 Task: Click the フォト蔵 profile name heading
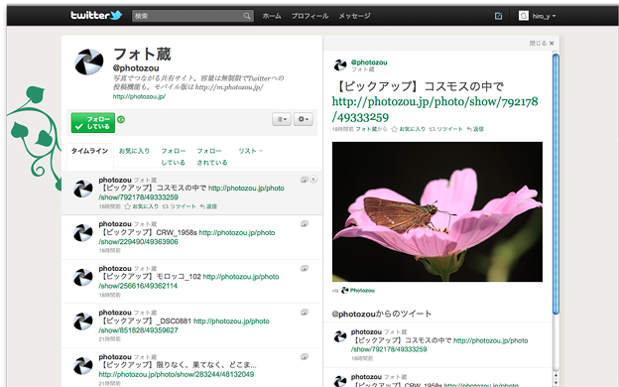[142, 55]
